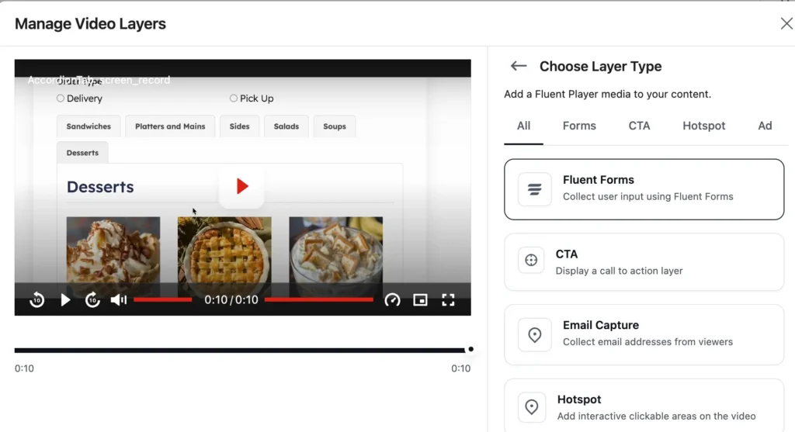This screenshot has height=432, width=795.
Task: Click the CTA crosshair icon
Action: click(x=531, y=260)
